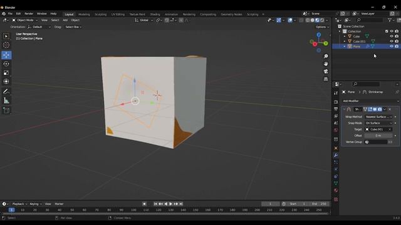Clear the Cube.001 target field
Screen dimensions: 401x225
[x=390, y=129]
